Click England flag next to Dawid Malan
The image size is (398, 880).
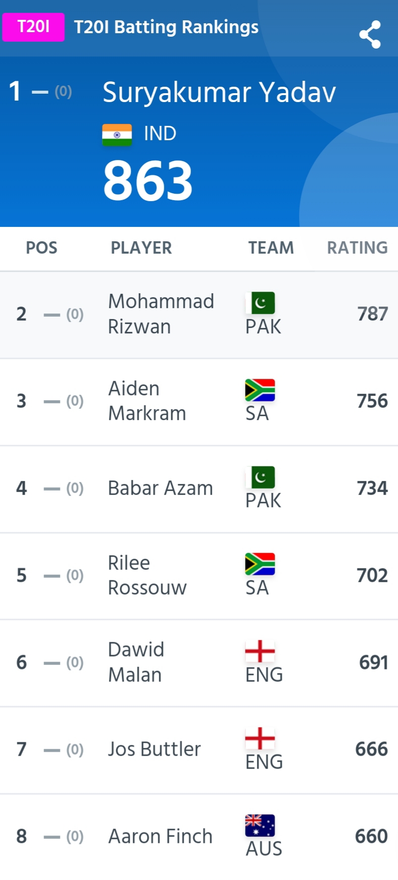pos(260,651)
